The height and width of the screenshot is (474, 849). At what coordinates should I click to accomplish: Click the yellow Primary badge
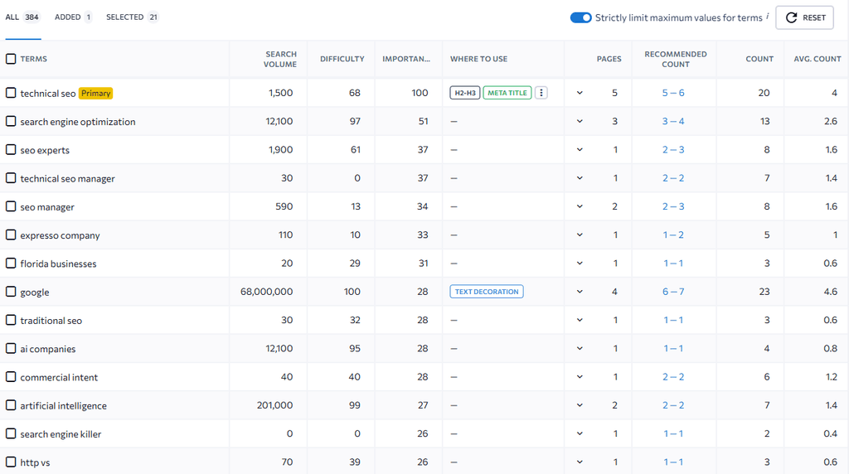96,93
